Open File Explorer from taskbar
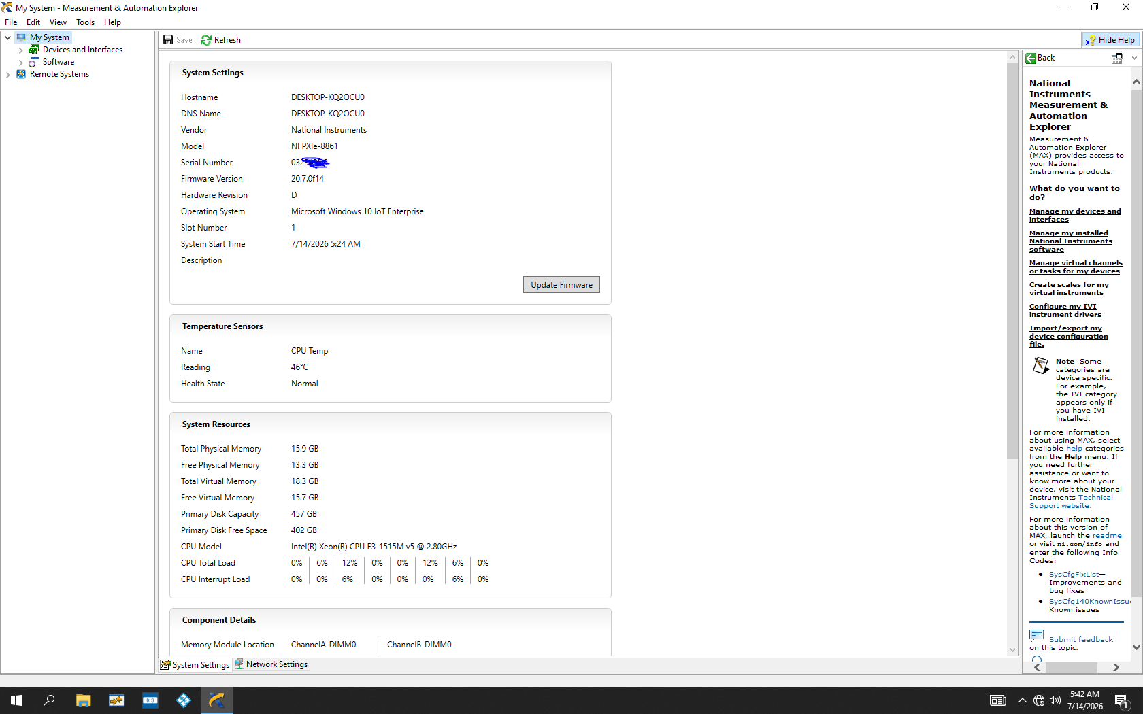The image size is (1143, 714). pos(83,700)
